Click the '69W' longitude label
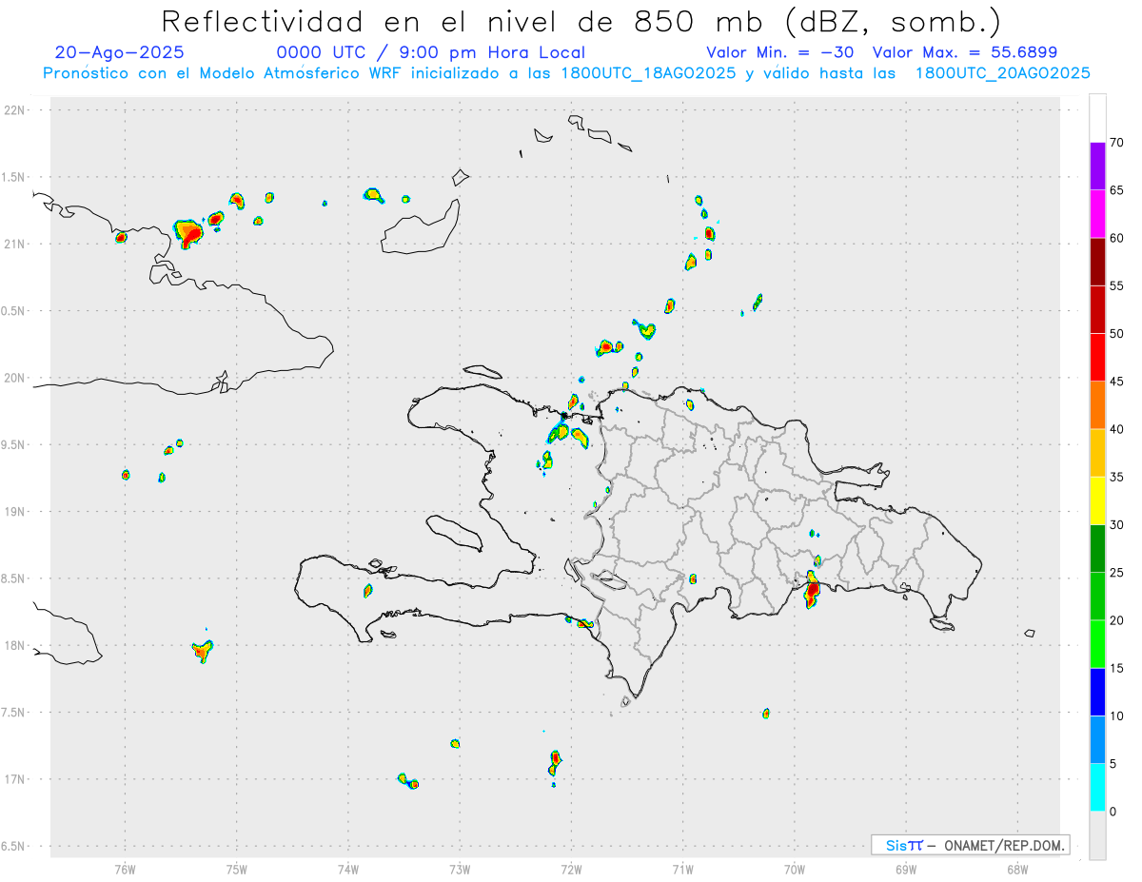The width and height of the screenshot is (1142, 882). pos(906,869)
